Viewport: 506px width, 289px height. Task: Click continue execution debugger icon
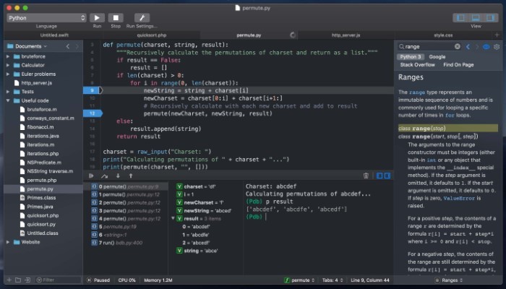pyautogui.click(x=91, y=176)
